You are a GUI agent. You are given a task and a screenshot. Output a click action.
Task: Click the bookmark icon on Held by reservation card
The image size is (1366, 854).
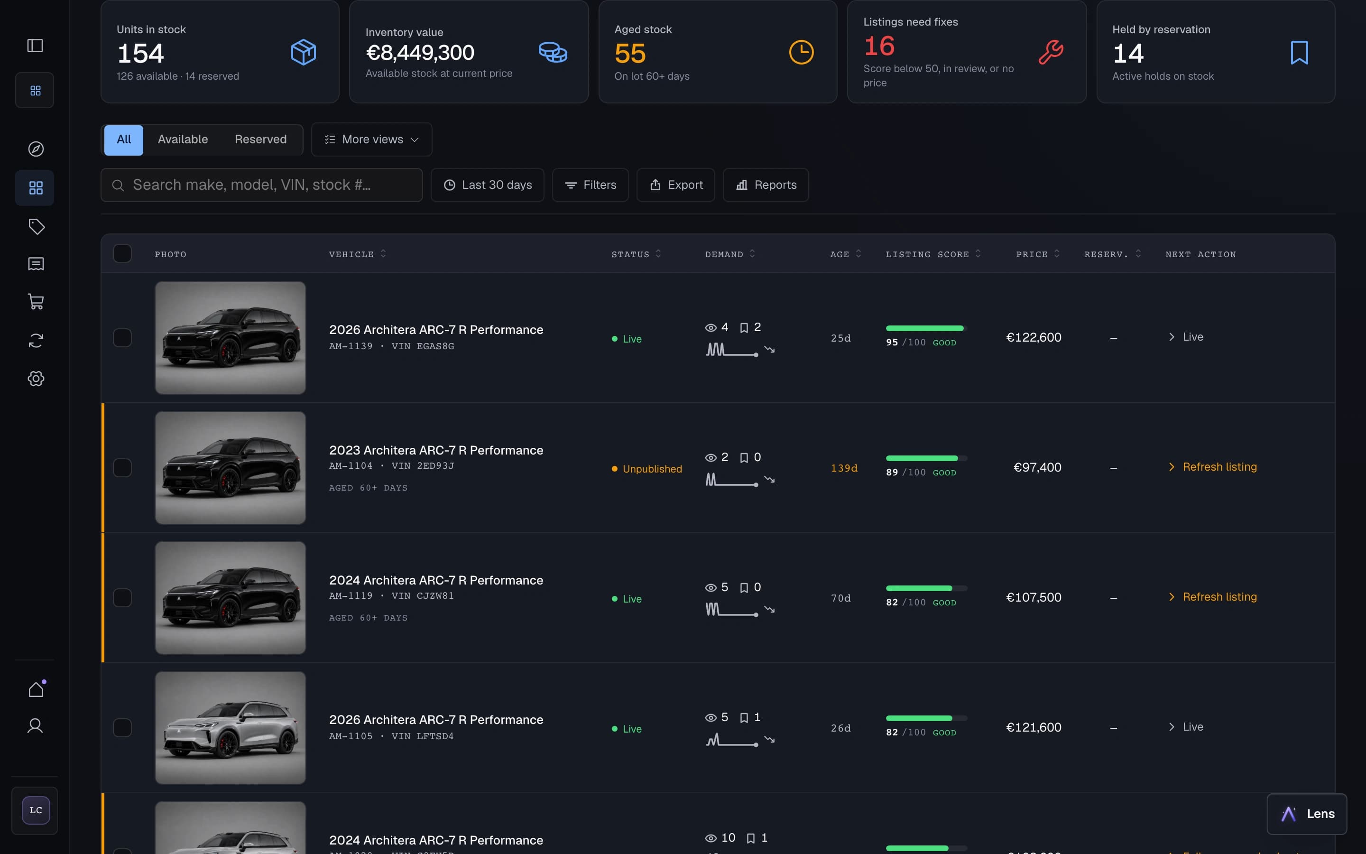[1299, 53]
